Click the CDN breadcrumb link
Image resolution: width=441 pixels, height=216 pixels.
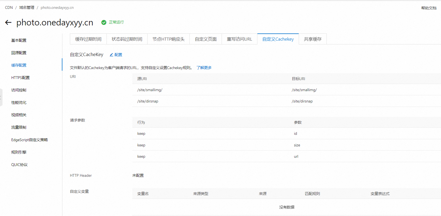[x=9, y=7]
